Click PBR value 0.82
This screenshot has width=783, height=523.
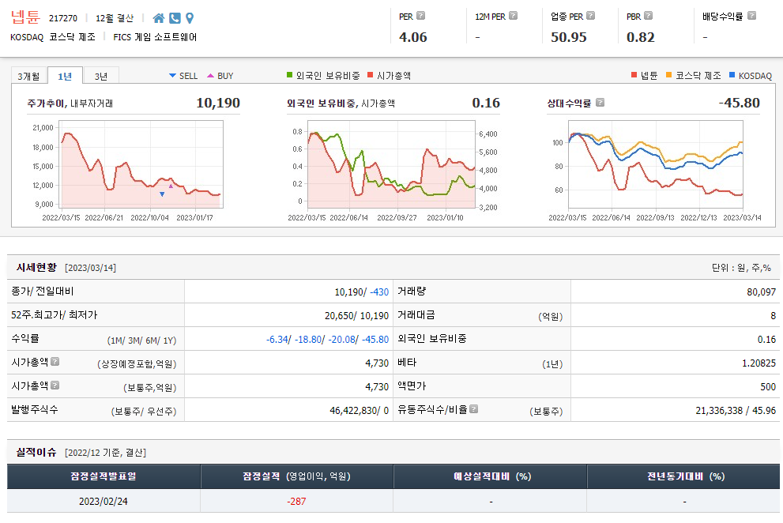[x=640, y=37]
